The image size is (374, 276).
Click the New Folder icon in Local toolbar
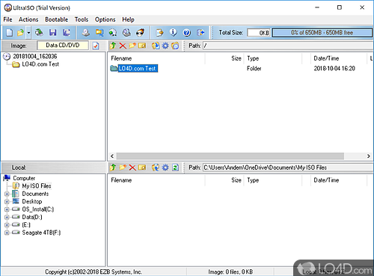(123, 168)
